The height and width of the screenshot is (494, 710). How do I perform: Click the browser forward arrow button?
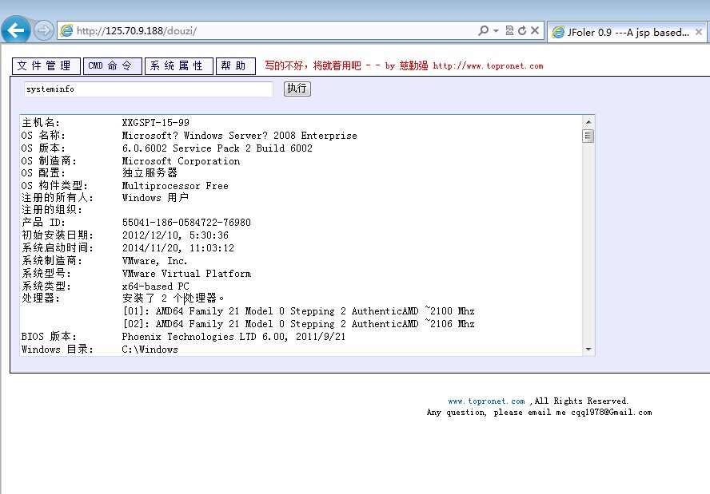(43, 31)
